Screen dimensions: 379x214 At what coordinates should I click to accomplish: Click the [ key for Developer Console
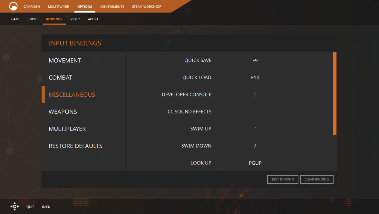(x=255, y=95)
